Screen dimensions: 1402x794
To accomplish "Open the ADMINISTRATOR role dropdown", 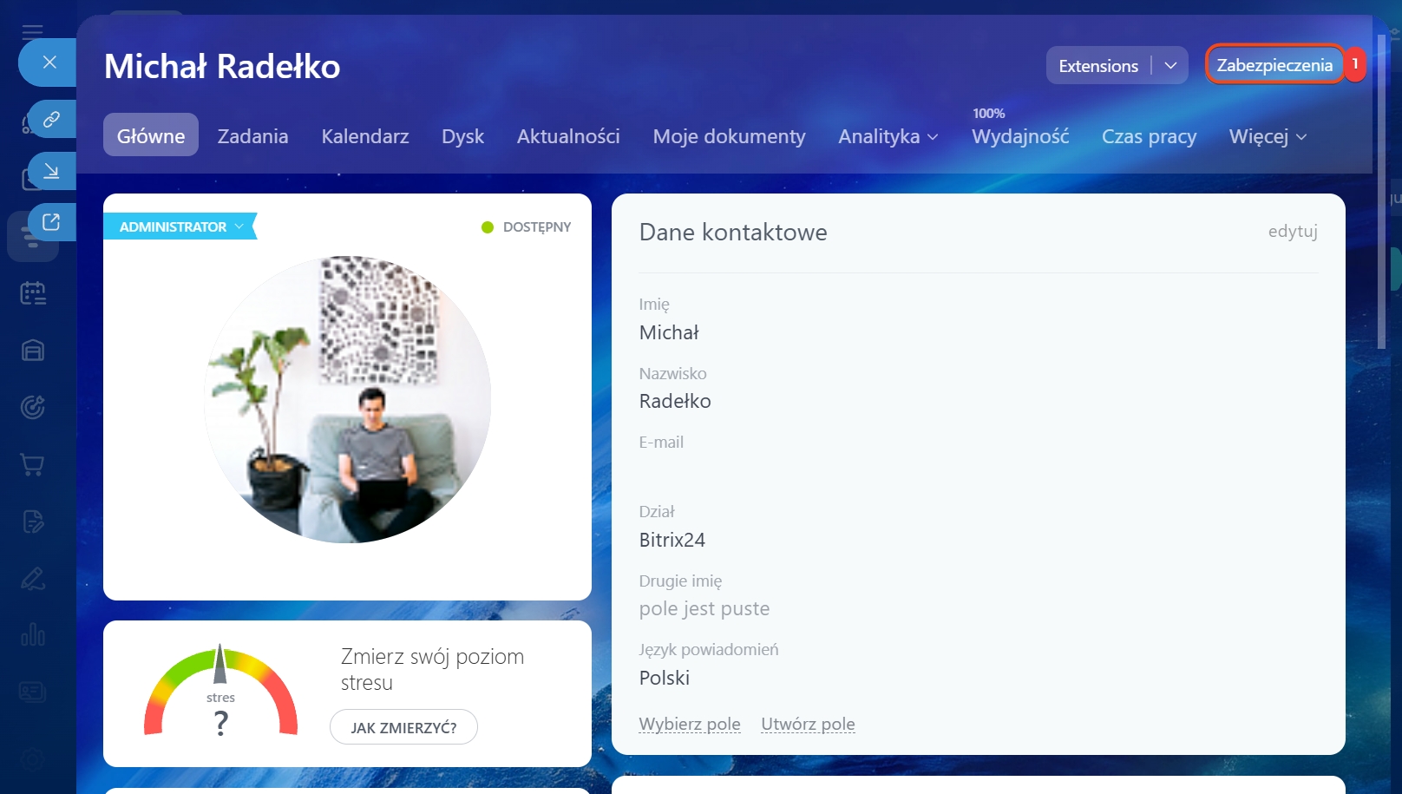I will [180, 226].
